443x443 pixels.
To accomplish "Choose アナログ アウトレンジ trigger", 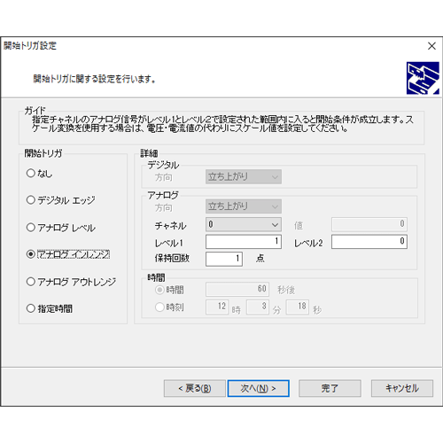I will 71,282.
